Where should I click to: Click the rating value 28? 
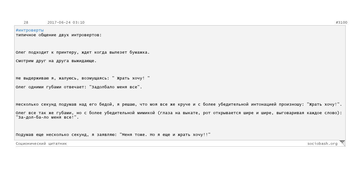pyautogui.click(x=26, y=22)
